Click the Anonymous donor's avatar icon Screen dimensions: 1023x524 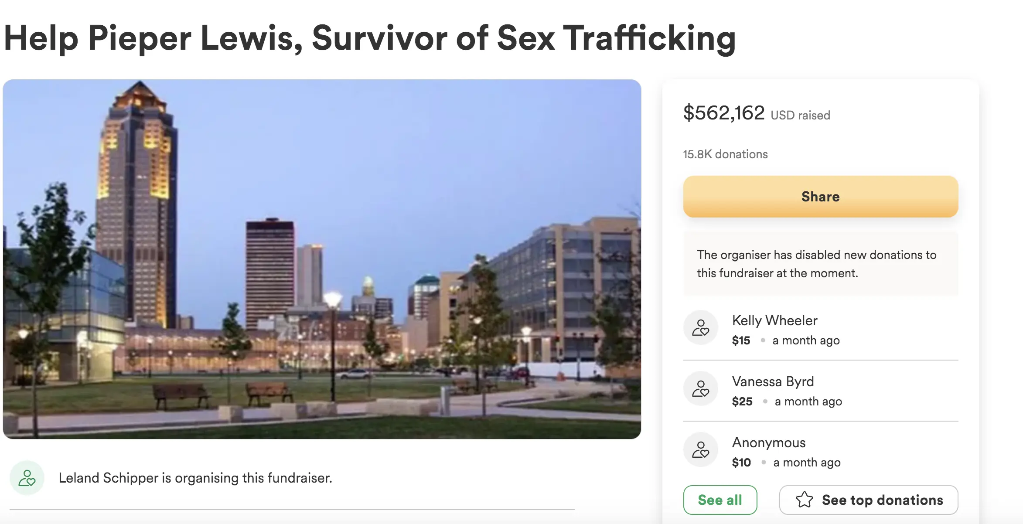coord(700,450)
